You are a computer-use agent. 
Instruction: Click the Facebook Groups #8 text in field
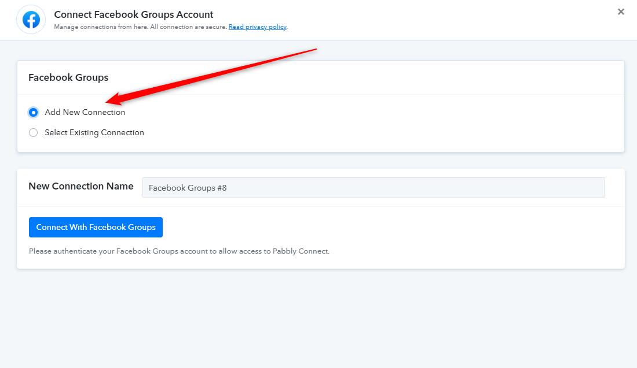tap(188, 188)
